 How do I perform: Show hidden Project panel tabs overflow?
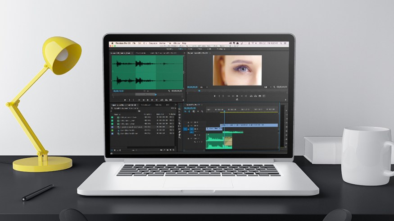tap(176, 105)
